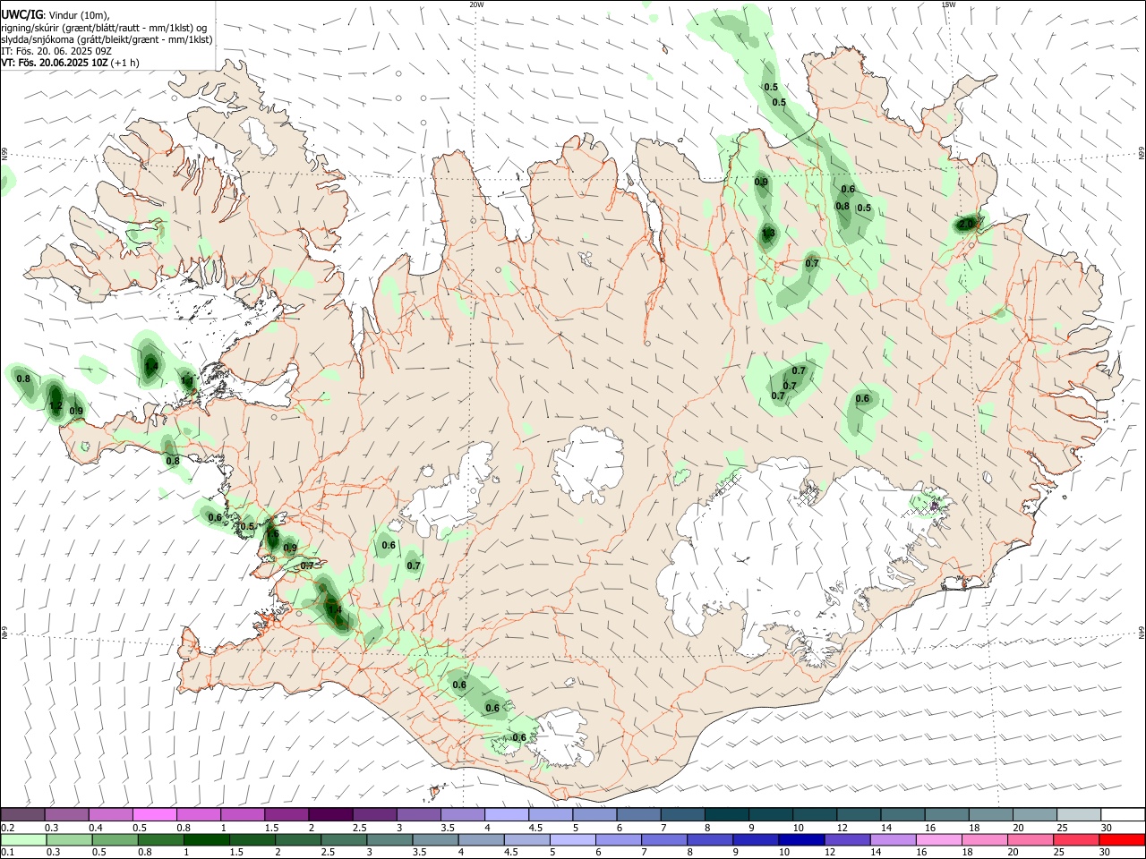Click the '15W' longitude label

click(x=948, y=4)
